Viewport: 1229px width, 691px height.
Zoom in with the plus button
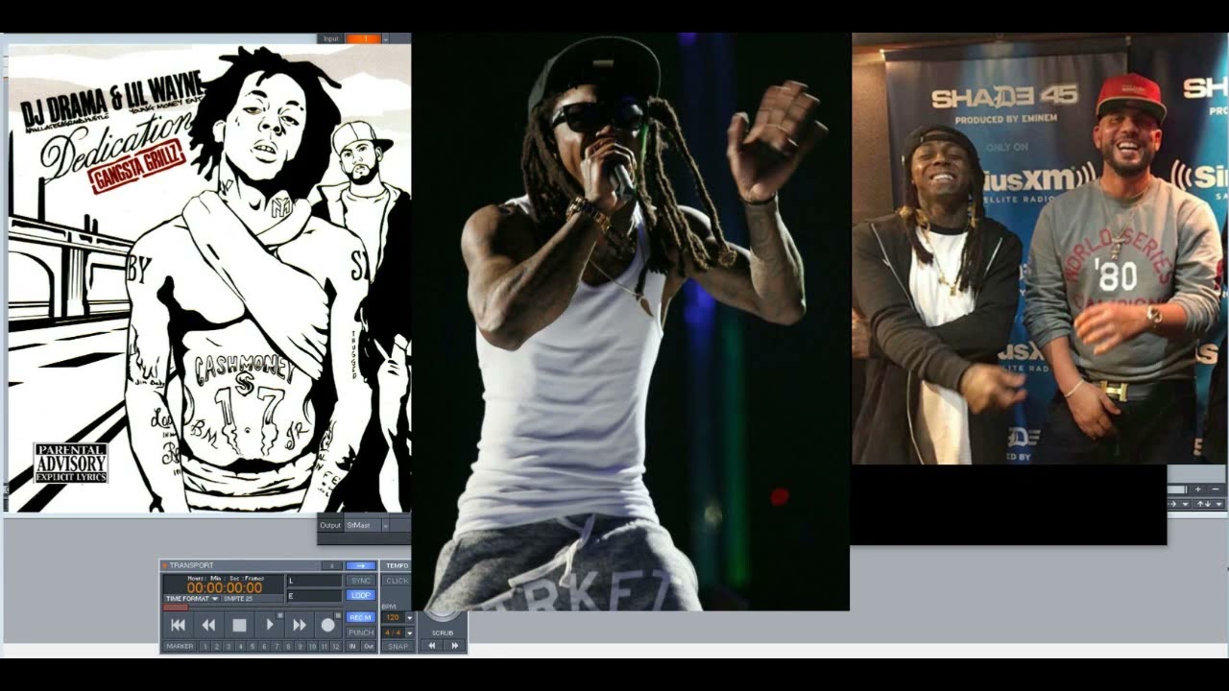[x=1198, y=489]
